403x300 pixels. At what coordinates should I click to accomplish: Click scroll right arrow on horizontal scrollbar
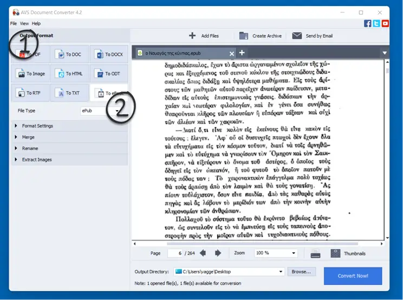pos(382,244)
